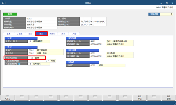176x105 pixels.
Task: Edit the コード field 0002
Action: (x=41, y=19)
